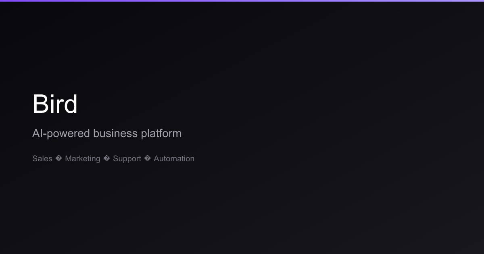Image resolution: width=484 pixels, height=254 pixels.
Task: Click the capital "A" in Automation
Action: [x=156, y=159]
